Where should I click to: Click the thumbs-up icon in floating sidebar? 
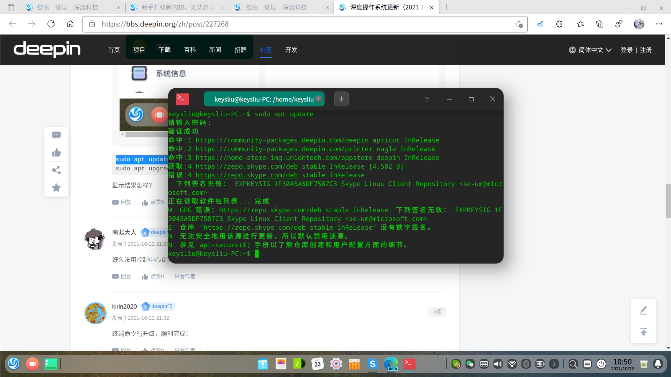56,153
